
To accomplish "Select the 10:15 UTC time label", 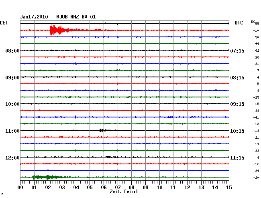I will [x=237, y=131].
